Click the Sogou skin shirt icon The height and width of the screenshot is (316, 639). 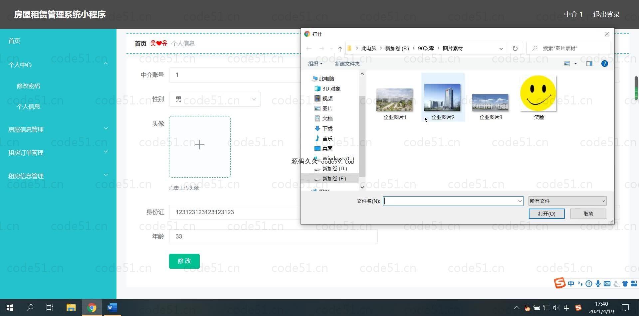(625, 283)
